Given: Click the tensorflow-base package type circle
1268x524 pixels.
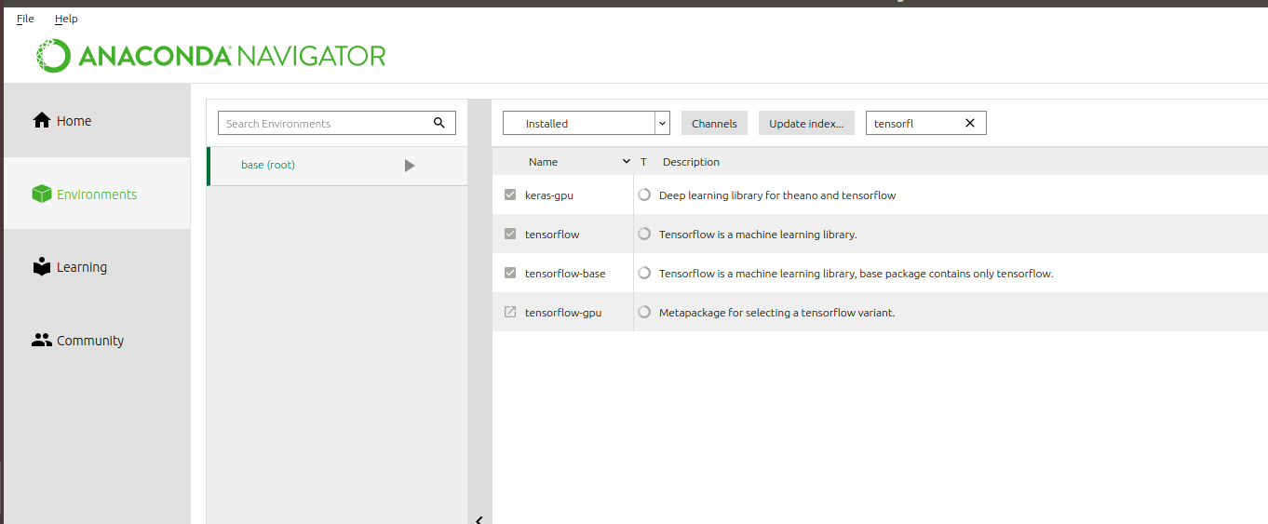Looking at the screenshot, I should pos(643,274).
